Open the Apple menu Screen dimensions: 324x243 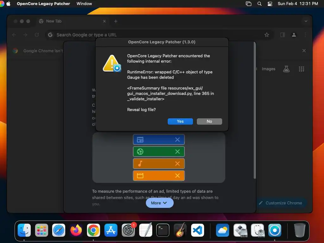point(9,3)
